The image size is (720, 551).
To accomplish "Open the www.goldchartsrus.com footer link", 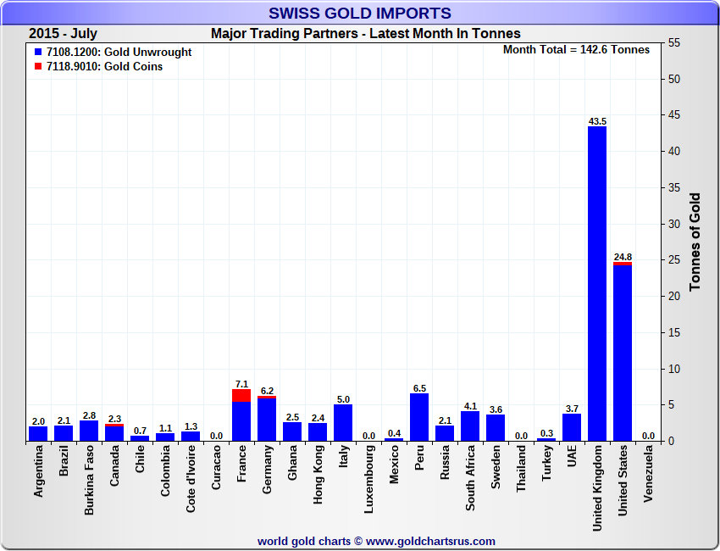I will click(431, 541).
